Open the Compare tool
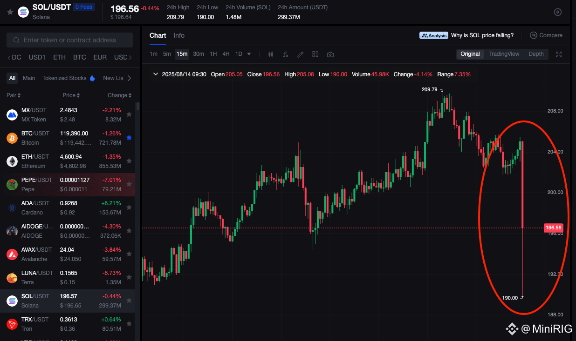 546,35
